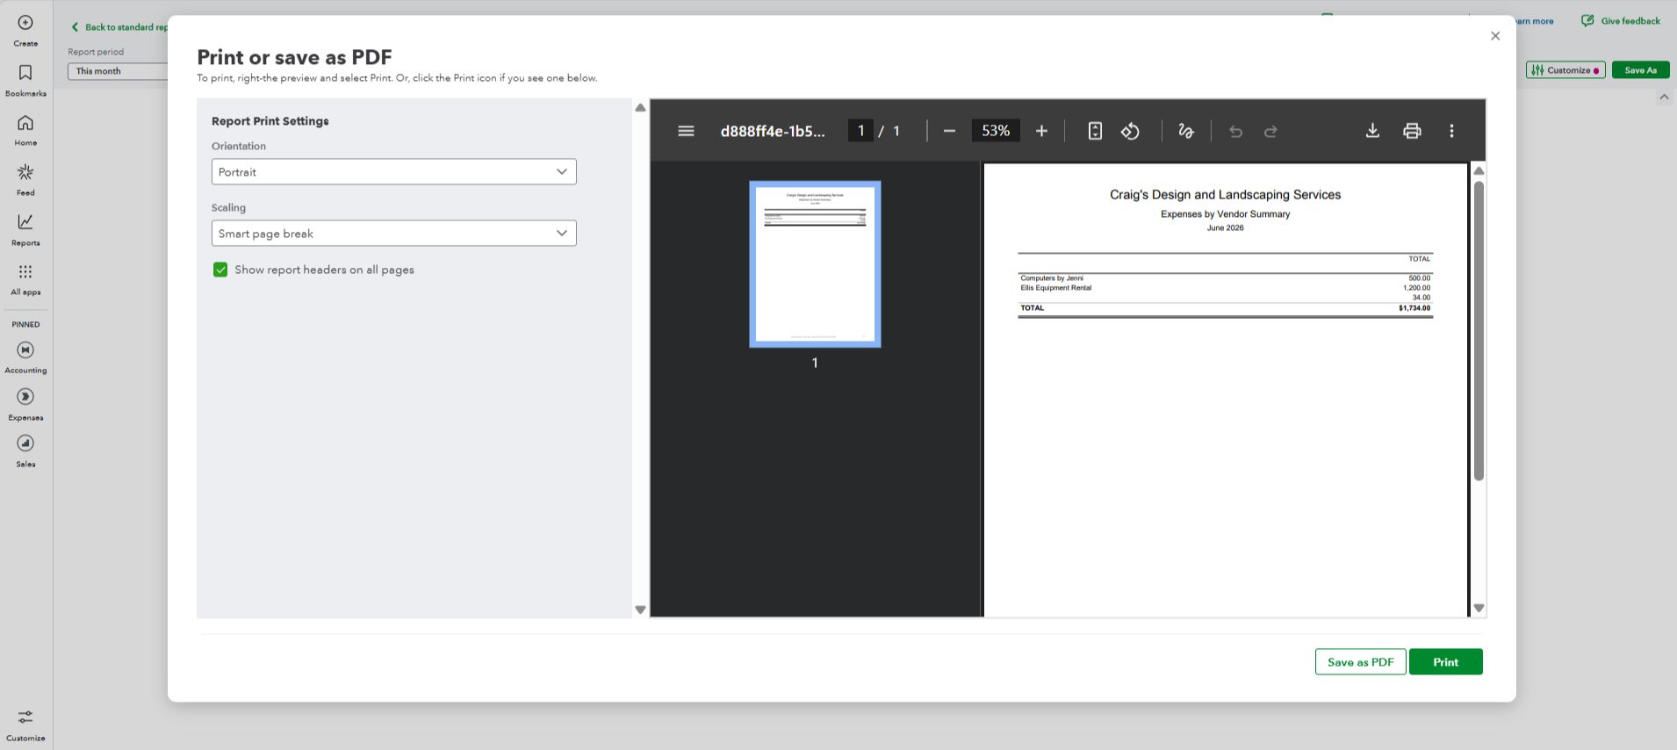The height and width of the screenshot is (750, 1677).
Task: Open the Orientation dropdown showing Portrait
Action: coord(393,171)
